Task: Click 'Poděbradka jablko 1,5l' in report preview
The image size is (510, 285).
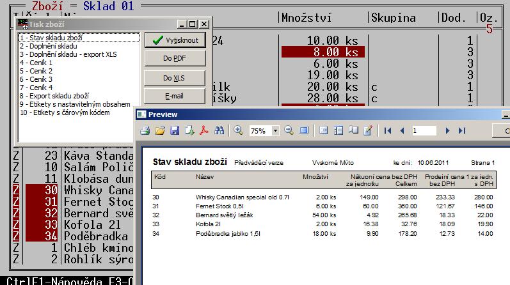Action: pos(228,234)
